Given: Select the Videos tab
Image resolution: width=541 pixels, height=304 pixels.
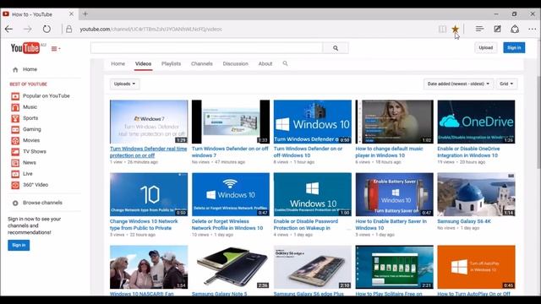Looking at the screenshot, I should point(143,64).
